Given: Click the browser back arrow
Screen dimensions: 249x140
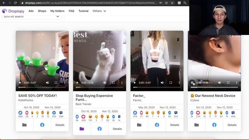Looking at the screenshot, I should coord(4,3).
